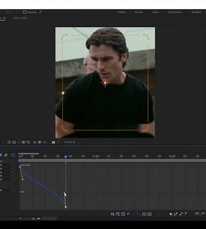
Task: Click the current time 0:00:00:36 field
Action: coord(70,142)
